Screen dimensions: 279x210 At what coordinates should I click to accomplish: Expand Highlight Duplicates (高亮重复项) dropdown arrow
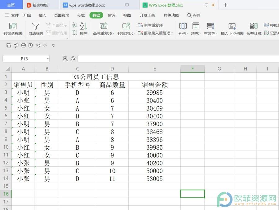coord(113,33)
